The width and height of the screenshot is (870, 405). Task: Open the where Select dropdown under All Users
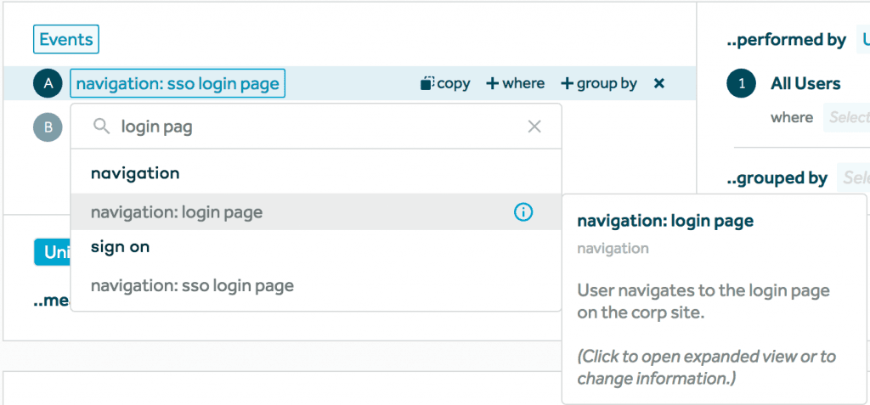pos(847,117)
